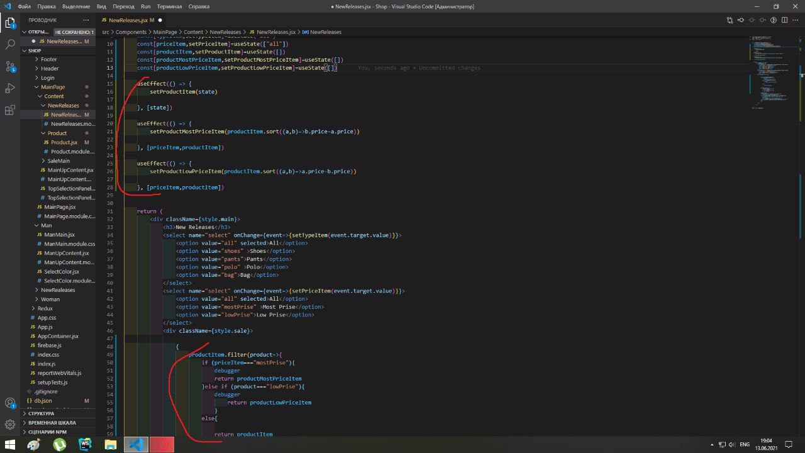
Task: Click the MainPage breadcrumb segment
Action: tap(165, 32)
